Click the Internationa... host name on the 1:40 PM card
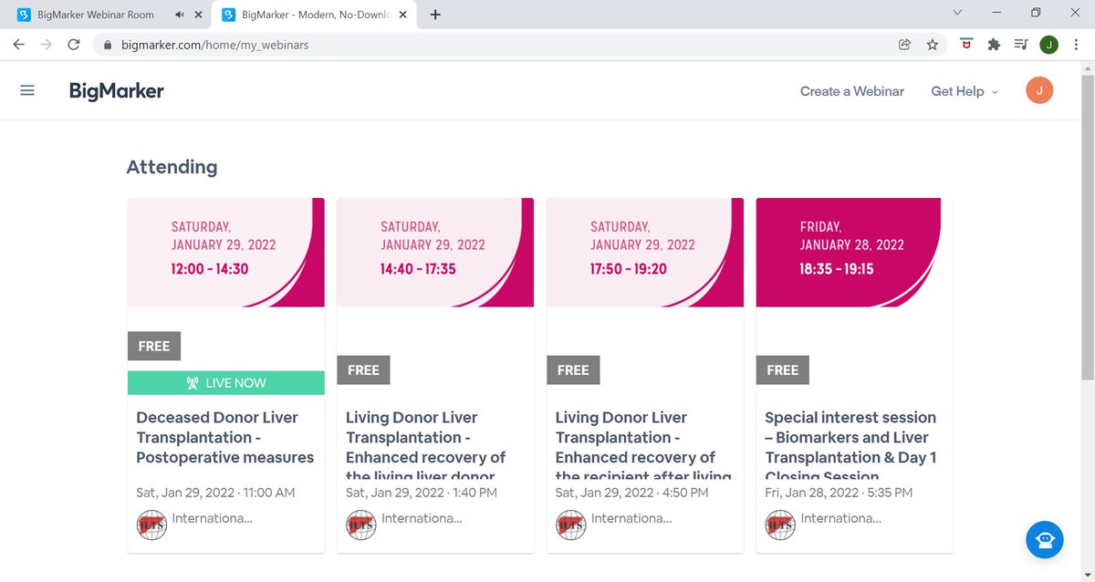Viewport: 1095px width, 582px height. (422, 518)
